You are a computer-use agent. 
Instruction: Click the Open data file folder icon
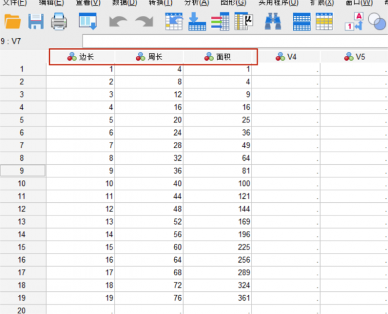coord(12,22)
